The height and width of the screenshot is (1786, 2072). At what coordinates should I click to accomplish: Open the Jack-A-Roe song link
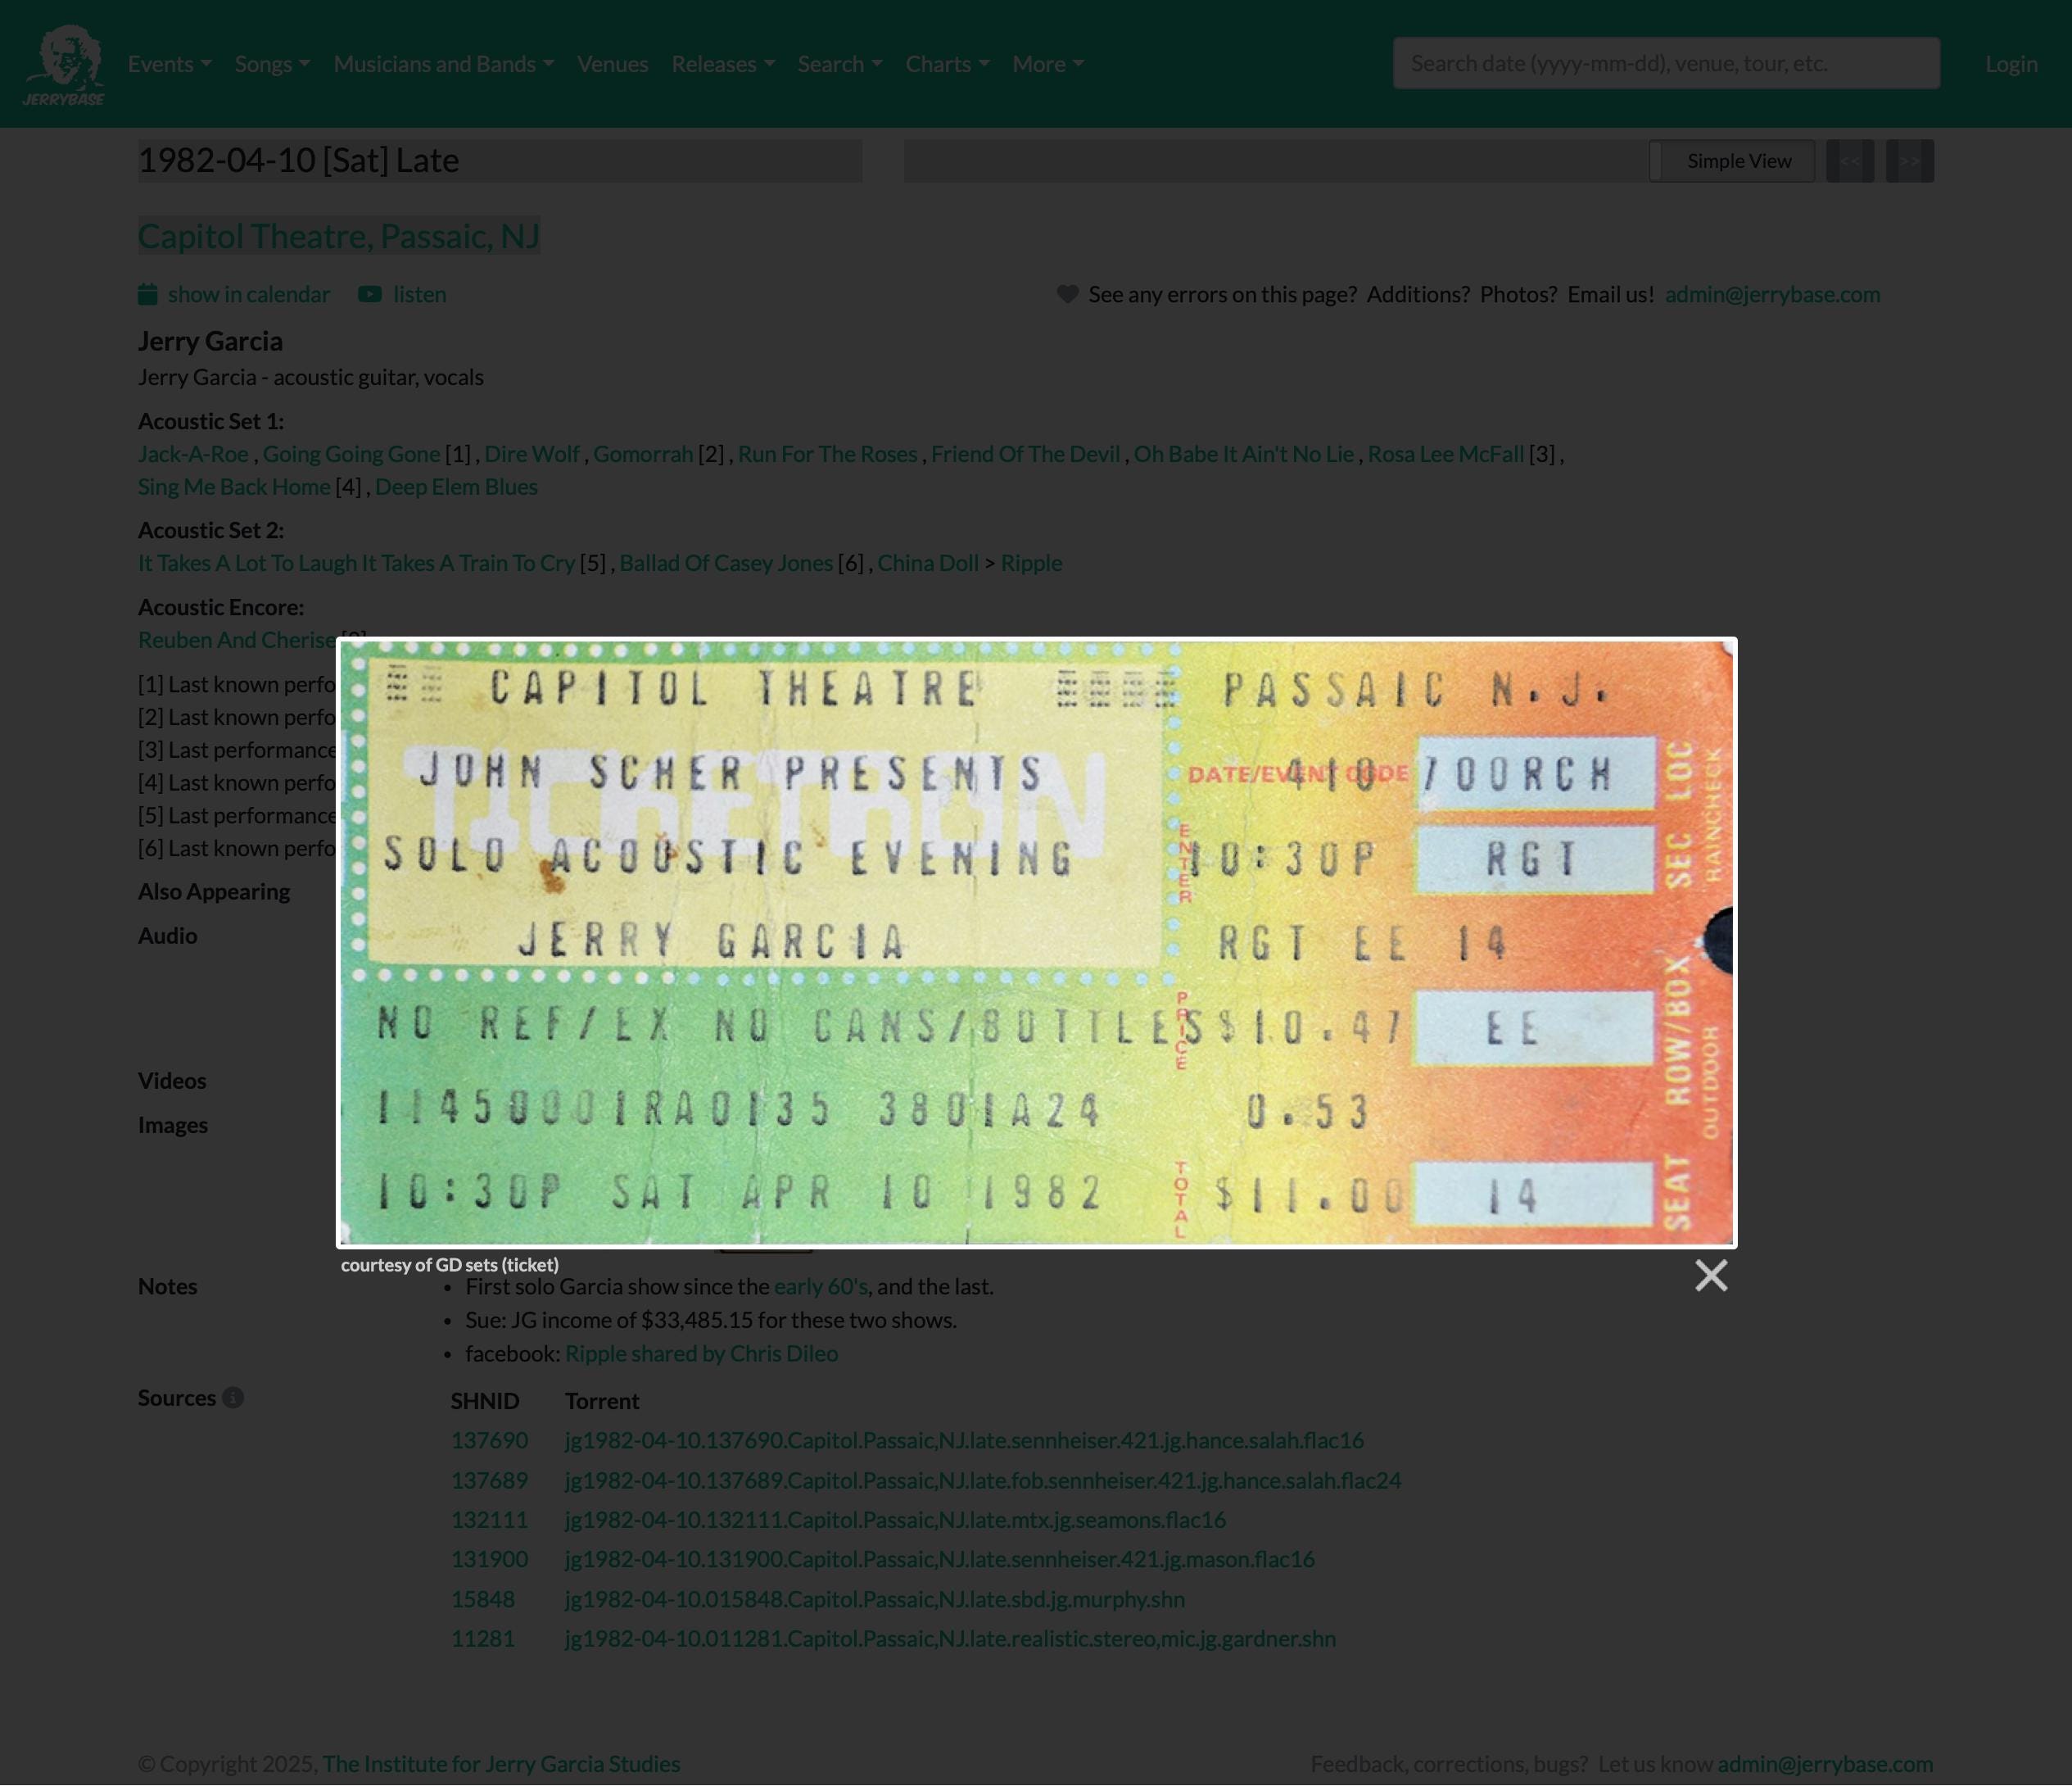(193, 453)
